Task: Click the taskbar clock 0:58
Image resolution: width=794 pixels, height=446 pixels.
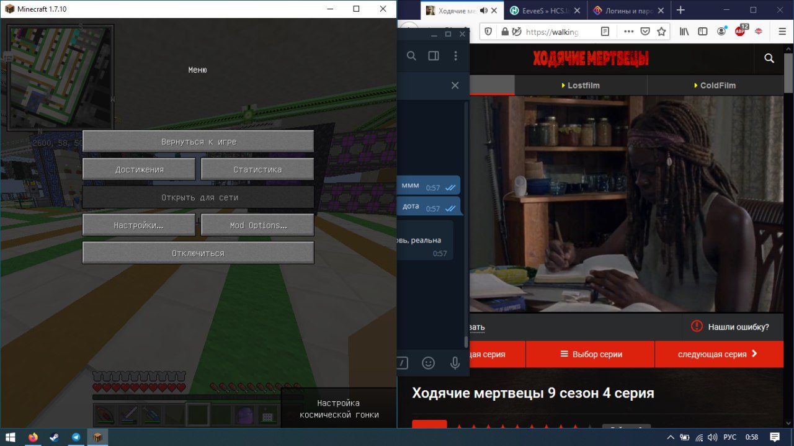Action: click(752, 437)
